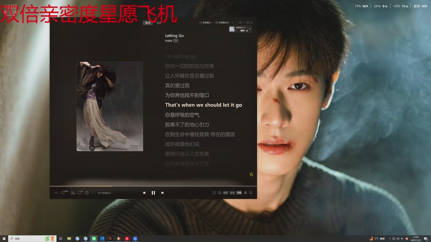Open the rightmost blue round taskbar icon

[135, 239]
